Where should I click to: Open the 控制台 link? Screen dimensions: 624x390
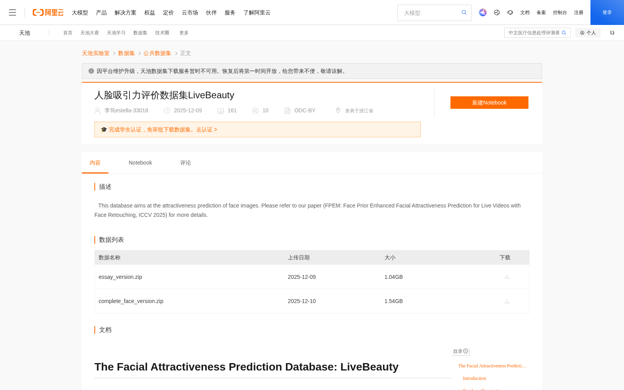(560, 12)
